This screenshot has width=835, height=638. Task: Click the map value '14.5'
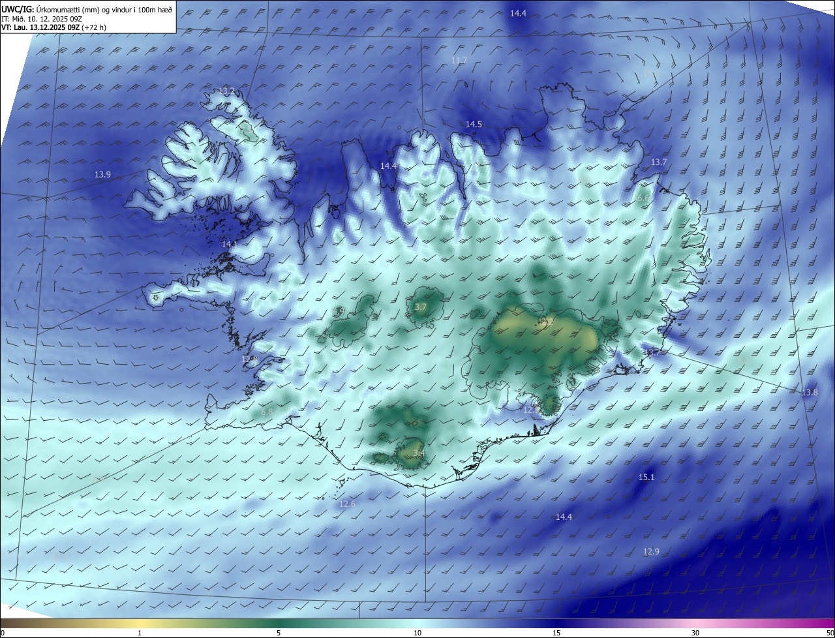pos(474,124)
